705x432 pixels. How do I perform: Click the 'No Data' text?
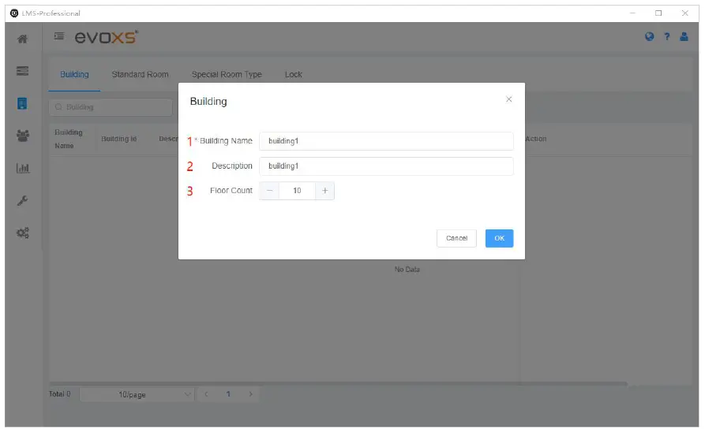click(407, 270)
